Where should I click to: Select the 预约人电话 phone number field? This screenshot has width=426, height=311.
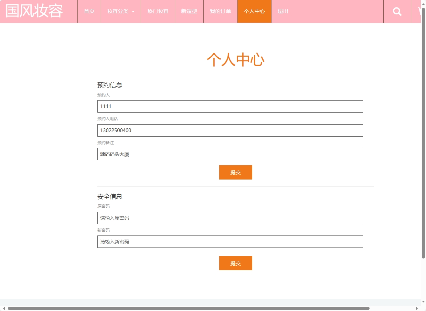pos(230,130)
